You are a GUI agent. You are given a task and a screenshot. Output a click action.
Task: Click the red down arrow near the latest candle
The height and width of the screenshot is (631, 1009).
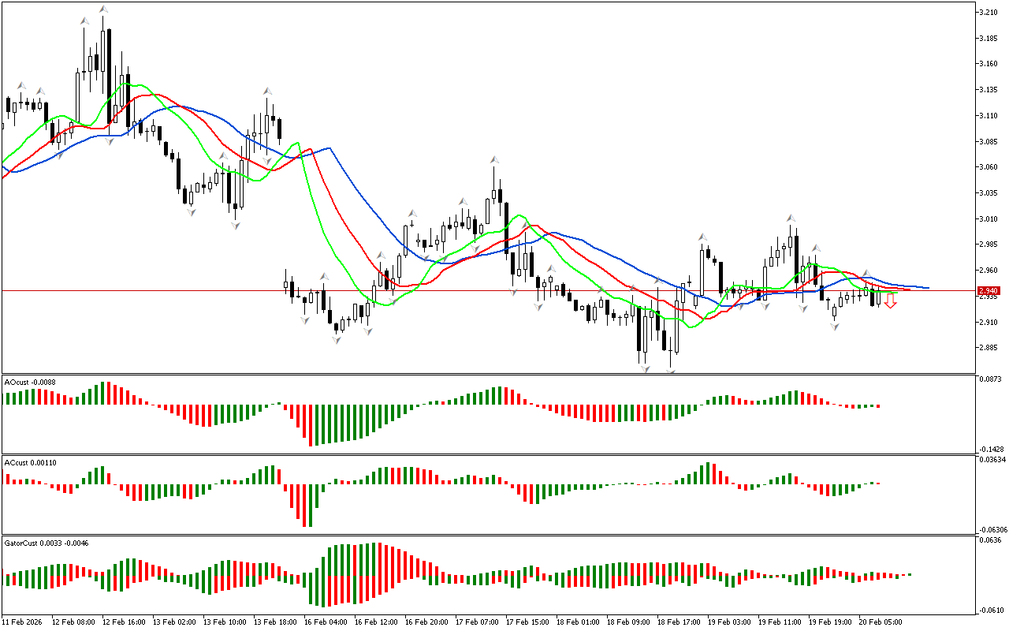coord(890,301)
